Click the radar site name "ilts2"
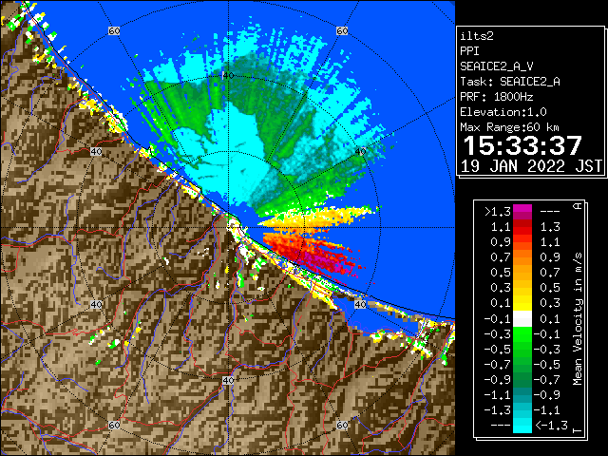This screenshot has width=608, height=456. [477, 36]
